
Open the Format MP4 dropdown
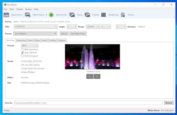click(30, 46)
